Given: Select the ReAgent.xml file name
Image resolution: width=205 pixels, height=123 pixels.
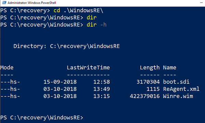Looking at the screenshot, I should click(x=181, y=89).
